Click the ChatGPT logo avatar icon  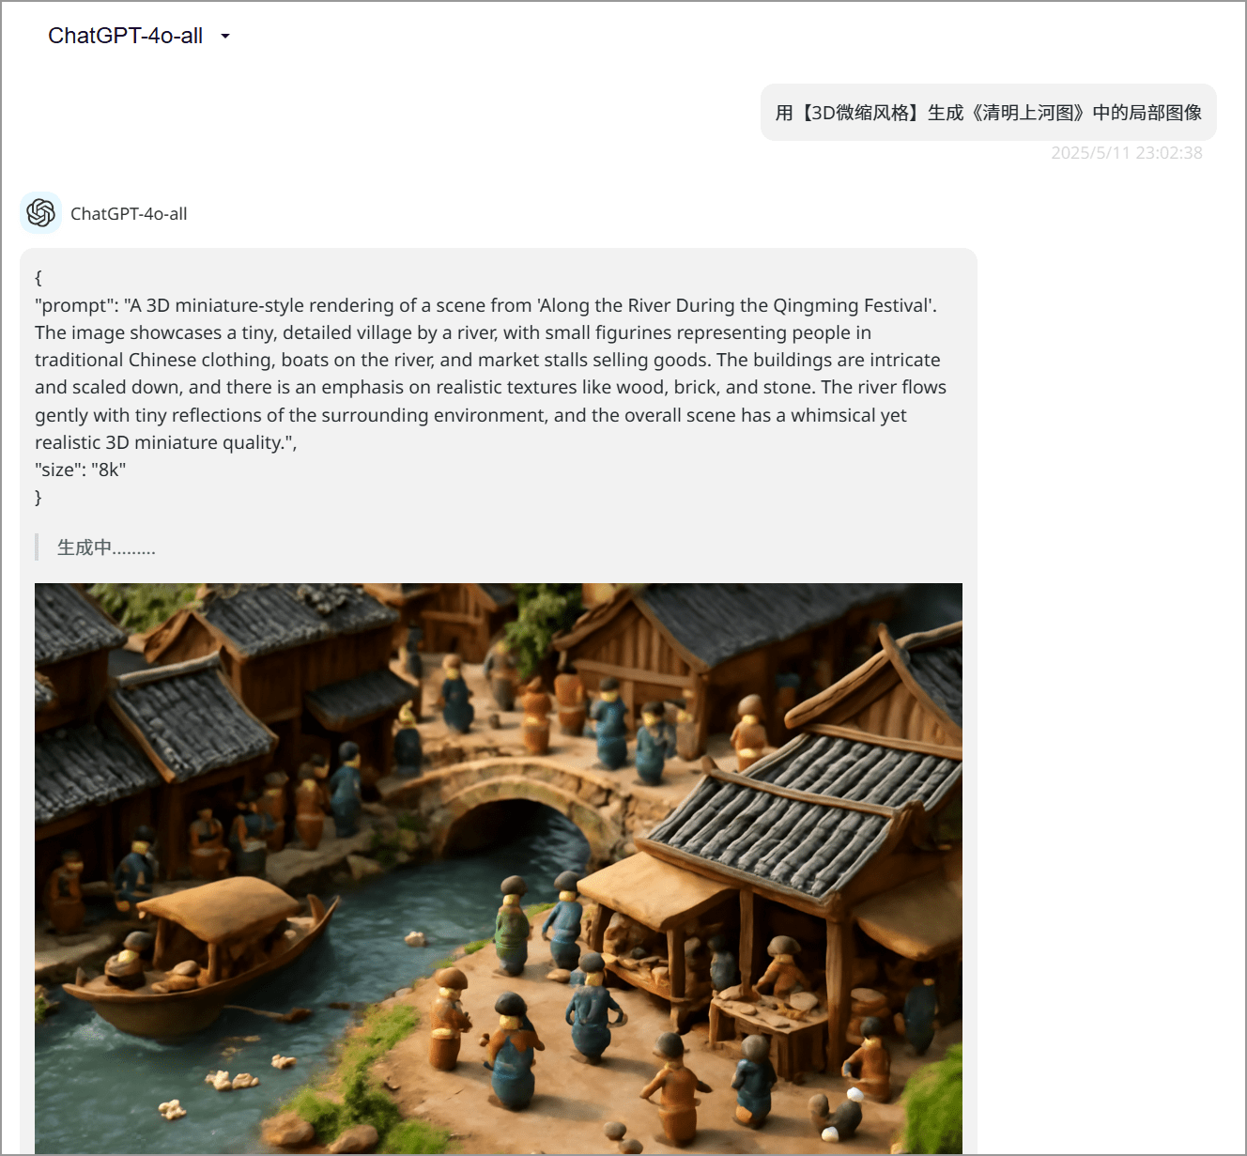40,213
